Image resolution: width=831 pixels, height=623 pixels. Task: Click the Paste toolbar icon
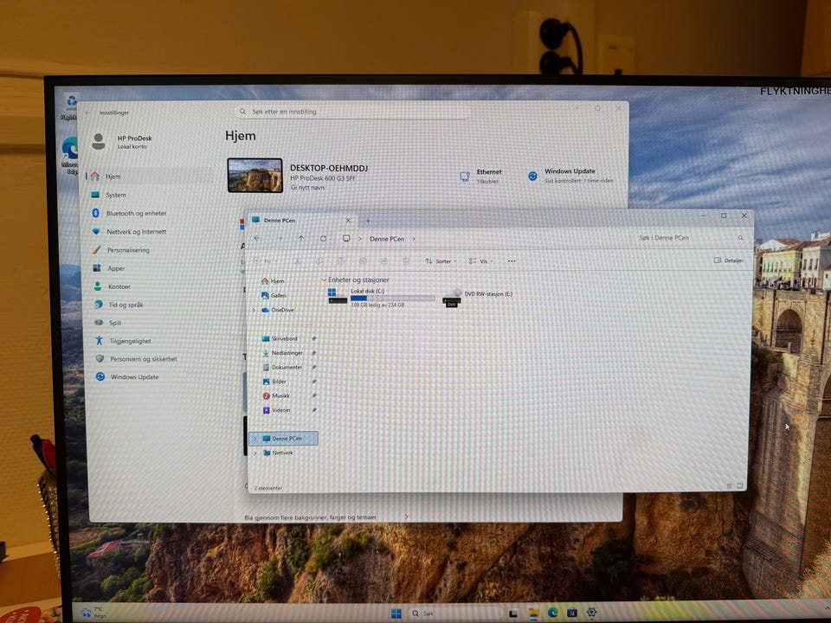pos(341,260)
